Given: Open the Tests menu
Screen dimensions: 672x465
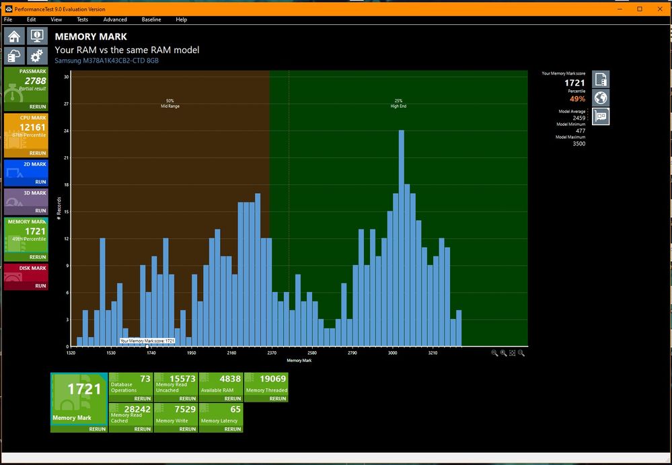Looking at the screenshot, I should click(82, 20).
